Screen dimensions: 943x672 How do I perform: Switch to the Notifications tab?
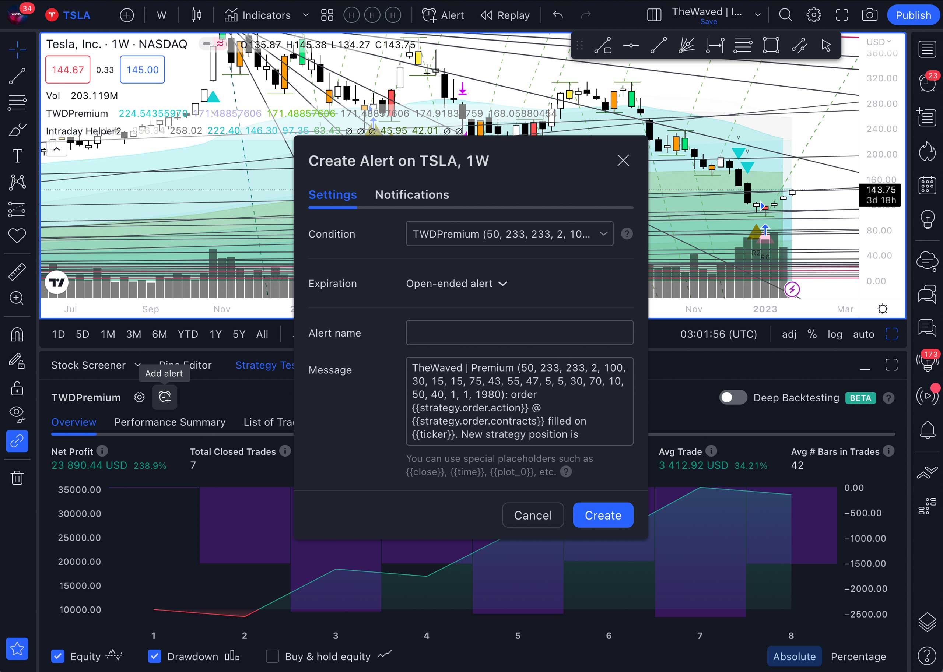pyautogui.click(x=412, y=194)
